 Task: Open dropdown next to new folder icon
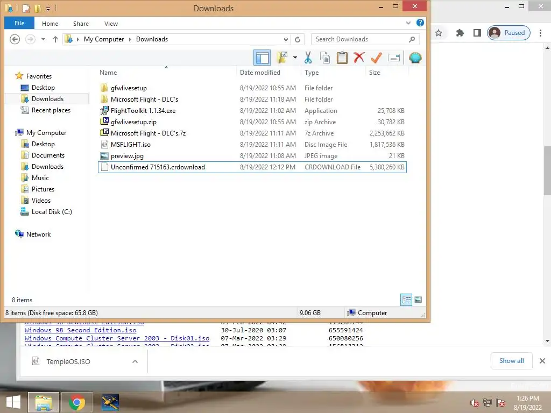point(295,58)
